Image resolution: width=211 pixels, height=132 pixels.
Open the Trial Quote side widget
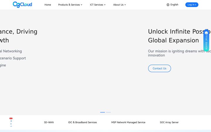tap(206, 40)
